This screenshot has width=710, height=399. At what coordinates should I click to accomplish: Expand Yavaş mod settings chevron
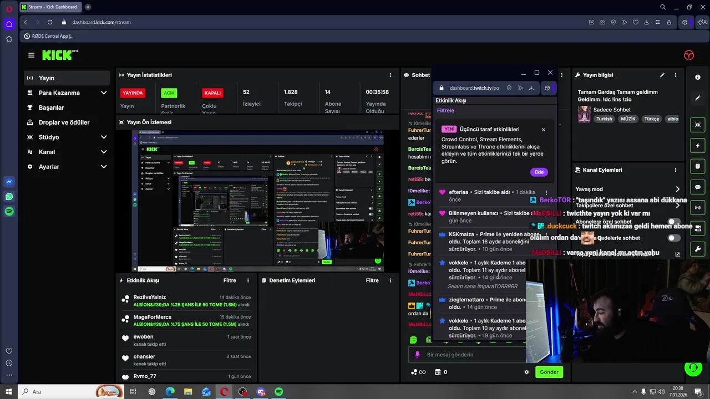677,189
